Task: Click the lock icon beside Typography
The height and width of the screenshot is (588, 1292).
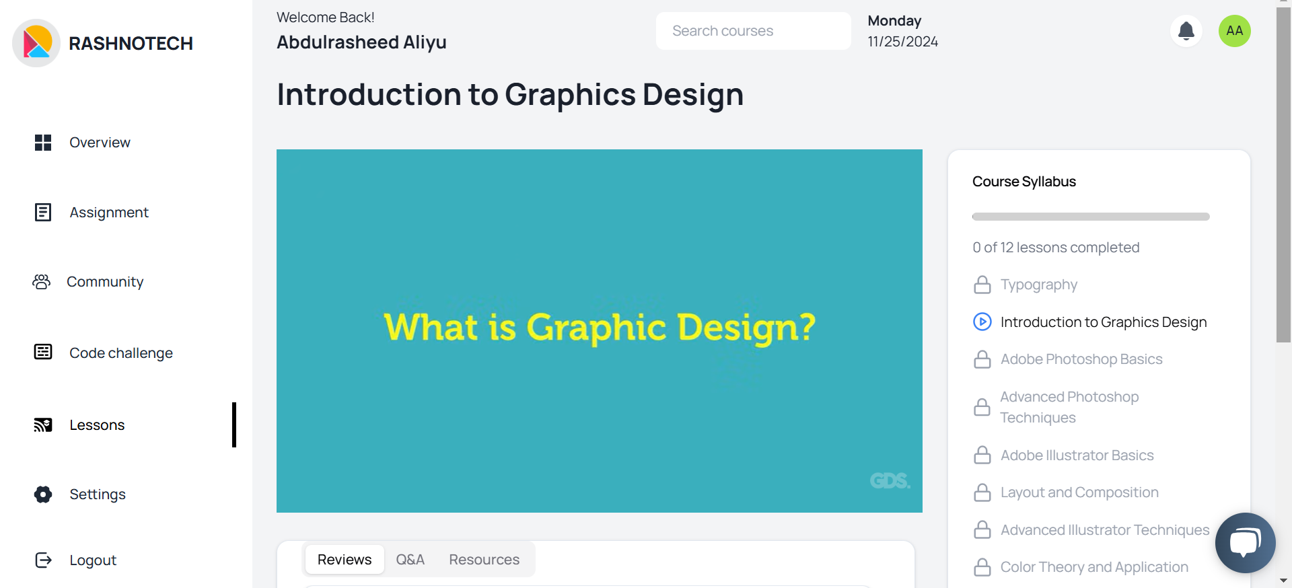Action: [x=982, y=285]
